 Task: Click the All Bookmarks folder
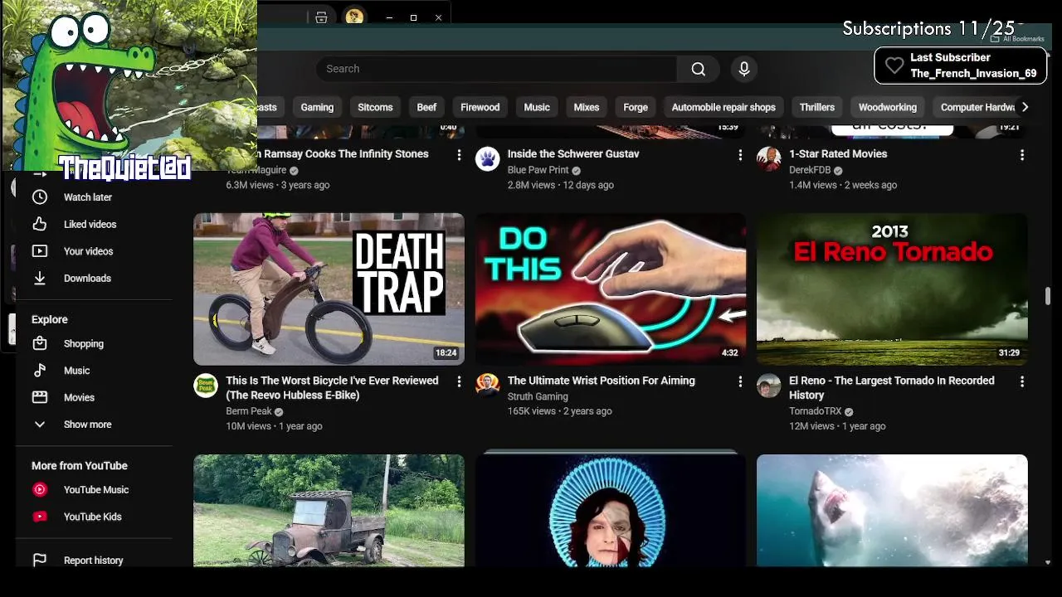point(1017,39)
